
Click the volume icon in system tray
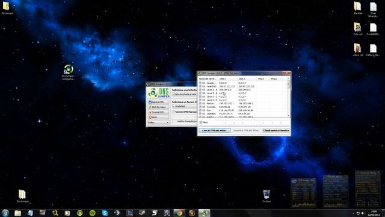click(x=363, y=213)
